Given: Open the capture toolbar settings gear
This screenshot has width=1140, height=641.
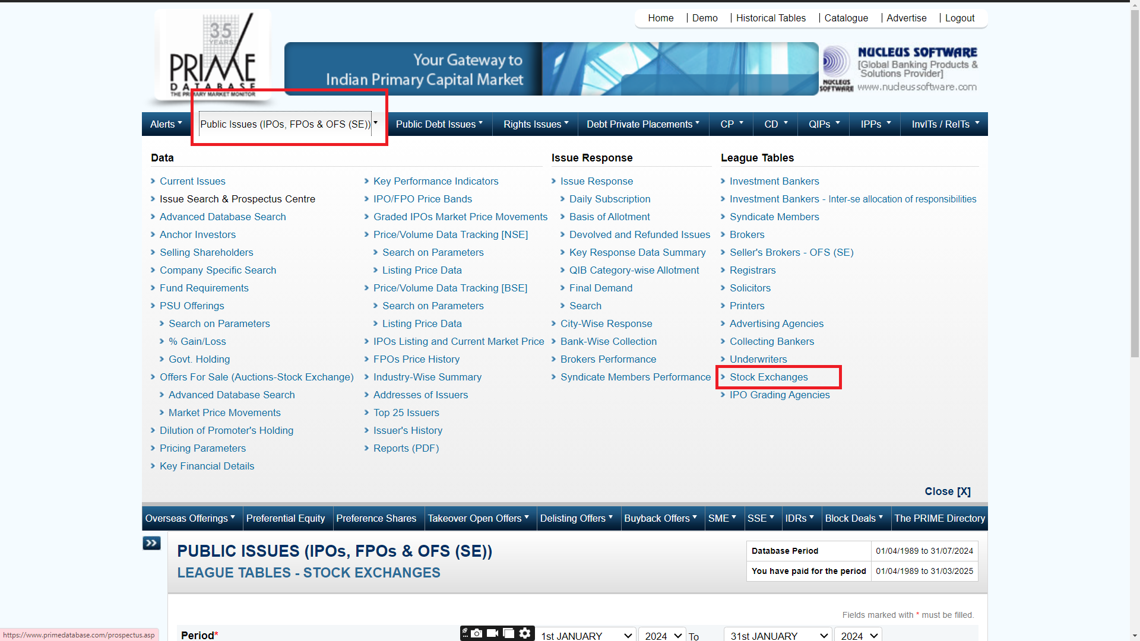Looking at the screenshot, I should [525, 633].
